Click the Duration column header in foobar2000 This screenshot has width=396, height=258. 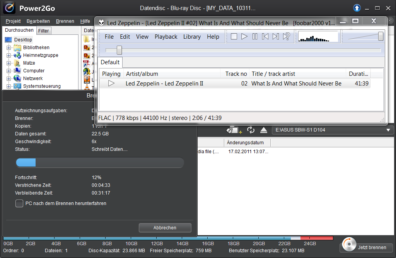coord(358,74)
